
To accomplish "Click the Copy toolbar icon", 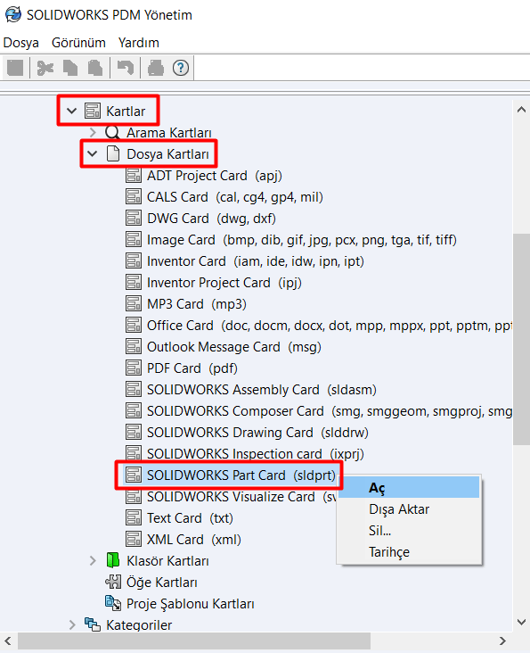I will pyautogui.click(x=70, y=68).
